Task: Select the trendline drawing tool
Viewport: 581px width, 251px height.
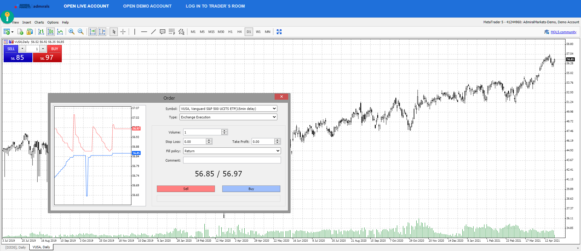Action: tap(154, 32)
